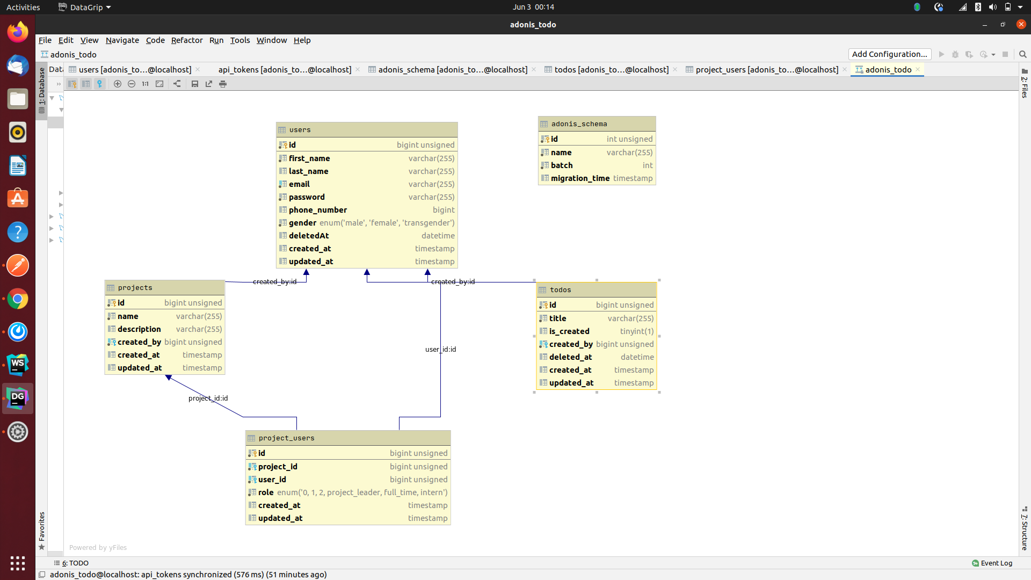This screenshot has height=580, width=1031.
Task: Select the projects table header in diagram
Action: point(164,288)
